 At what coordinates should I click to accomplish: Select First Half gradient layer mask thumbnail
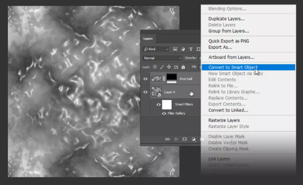[x=172, y=79]
